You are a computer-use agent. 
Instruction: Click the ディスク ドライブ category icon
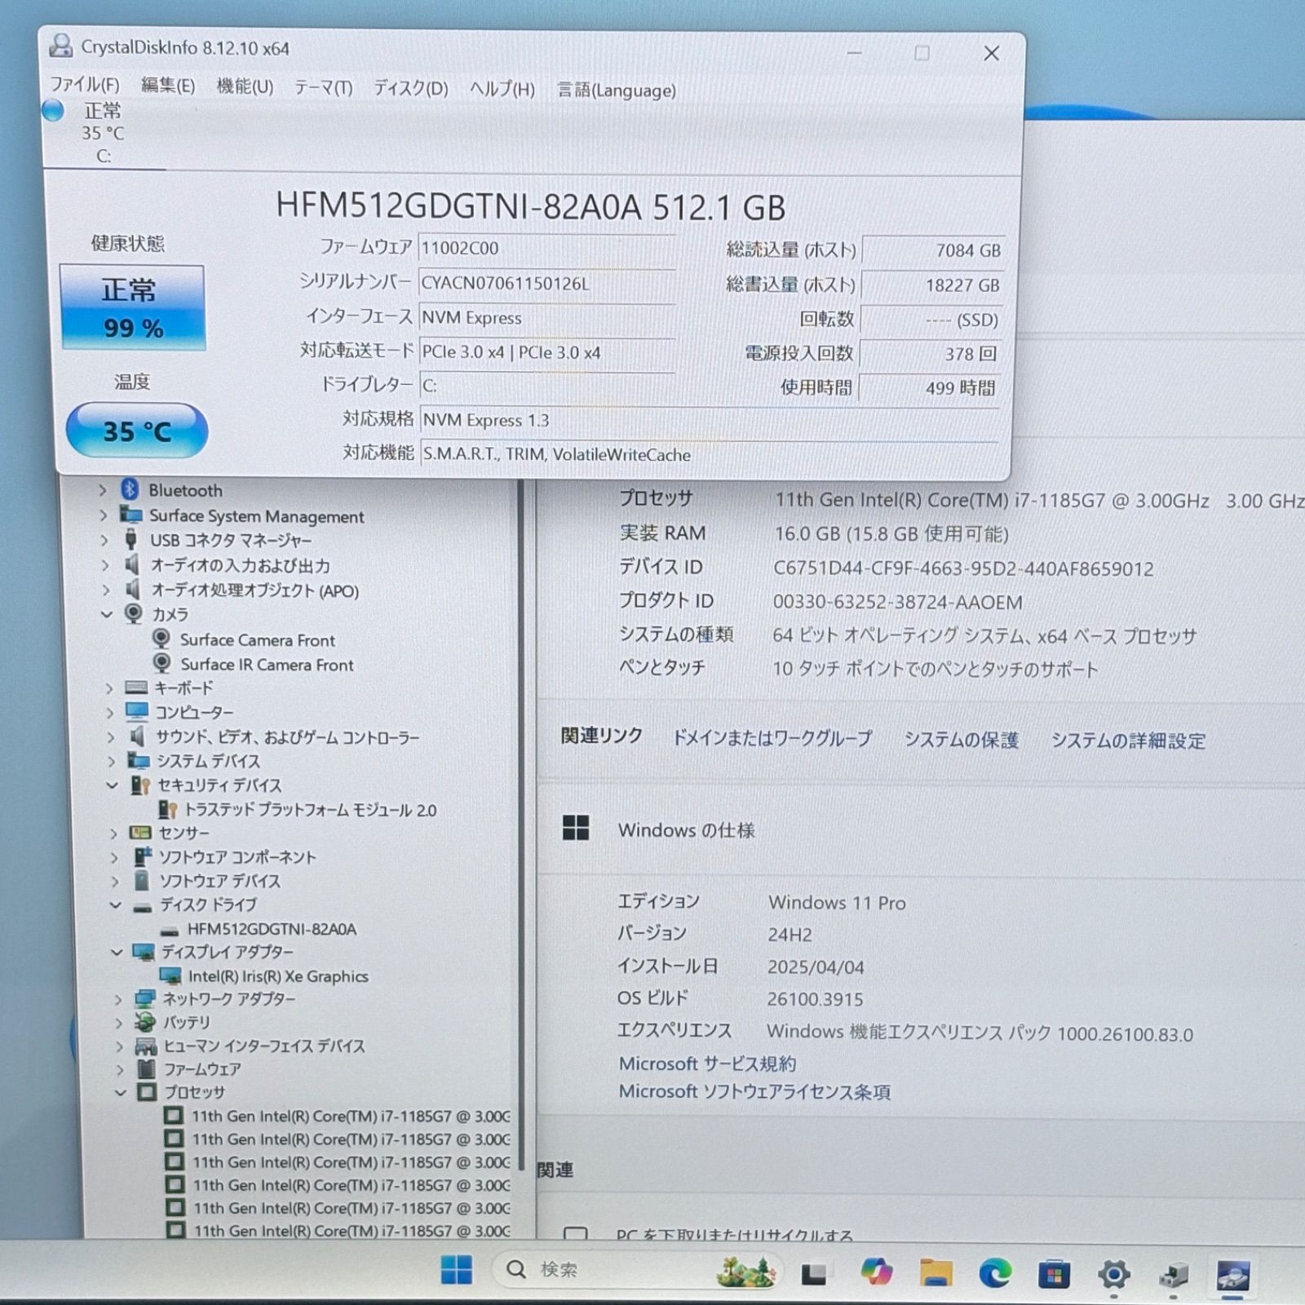(x=143, y=906)
